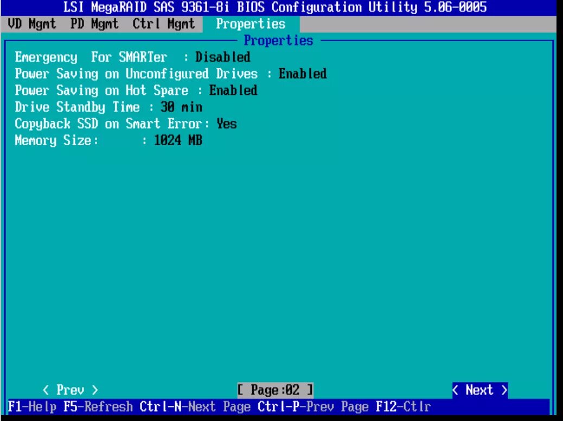Click the Power Saving on Unconfigured Drives label

pyautogui.click(x=136, y=74)
